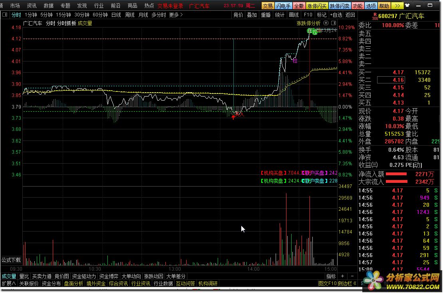
Task: Expand the 更多 timeframe options
Action: [176, 15]
